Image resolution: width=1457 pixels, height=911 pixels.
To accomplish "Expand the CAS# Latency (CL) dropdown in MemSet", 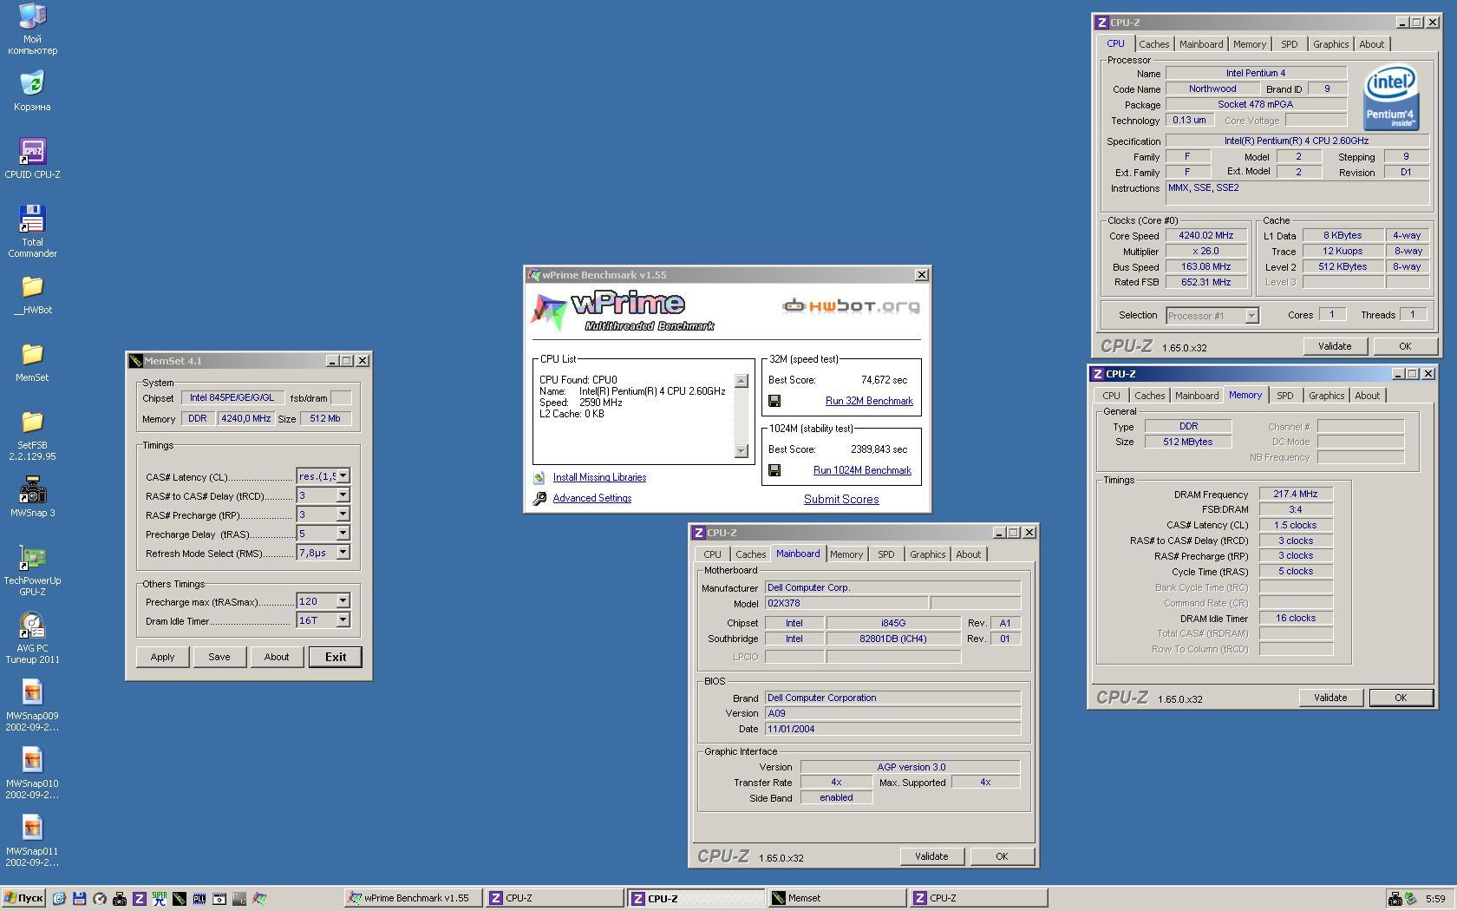I will (x=343, y=475).
